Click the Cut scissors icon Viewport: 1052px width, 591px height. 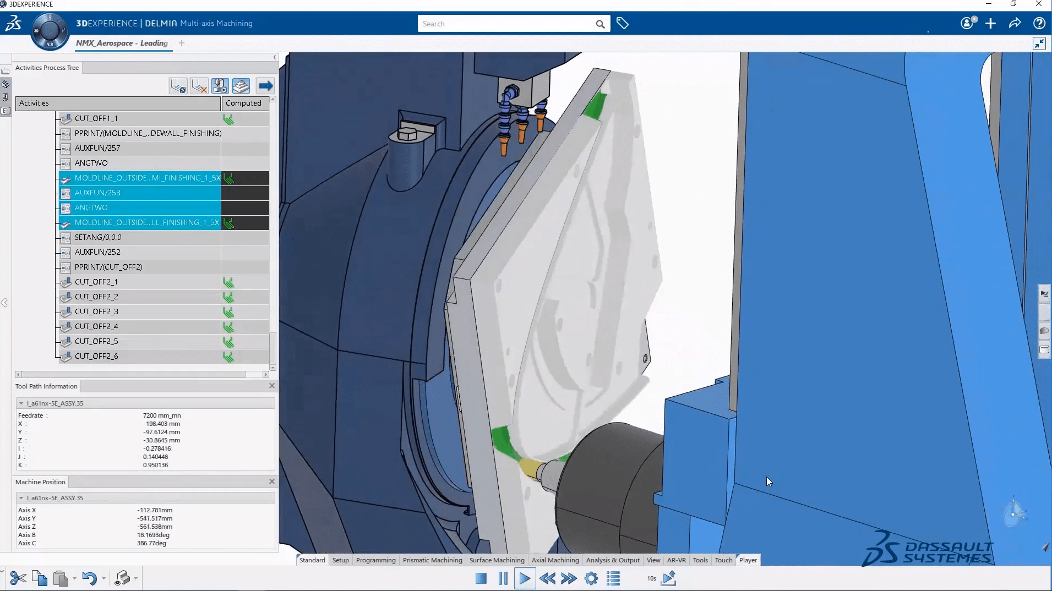coord(18,578)
